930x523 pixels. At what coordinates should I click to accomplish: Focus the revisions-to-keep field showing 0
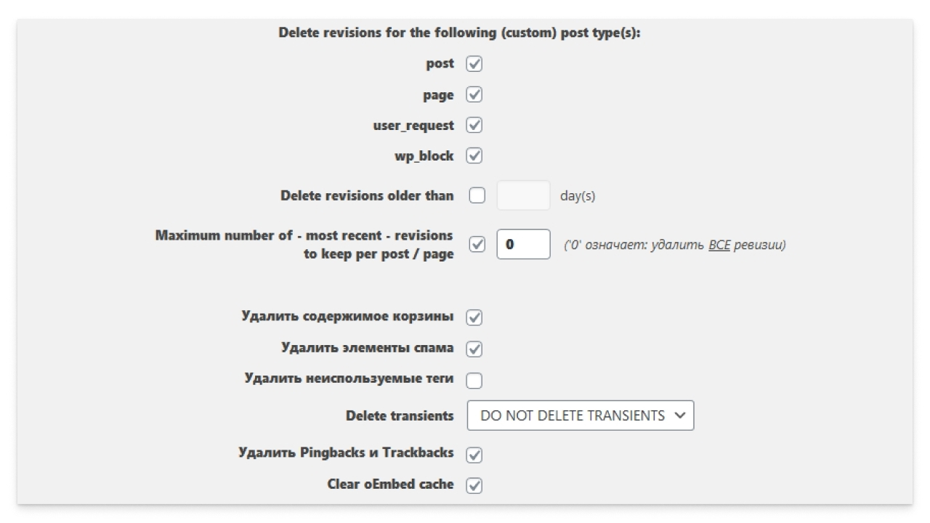coord(523,245)
